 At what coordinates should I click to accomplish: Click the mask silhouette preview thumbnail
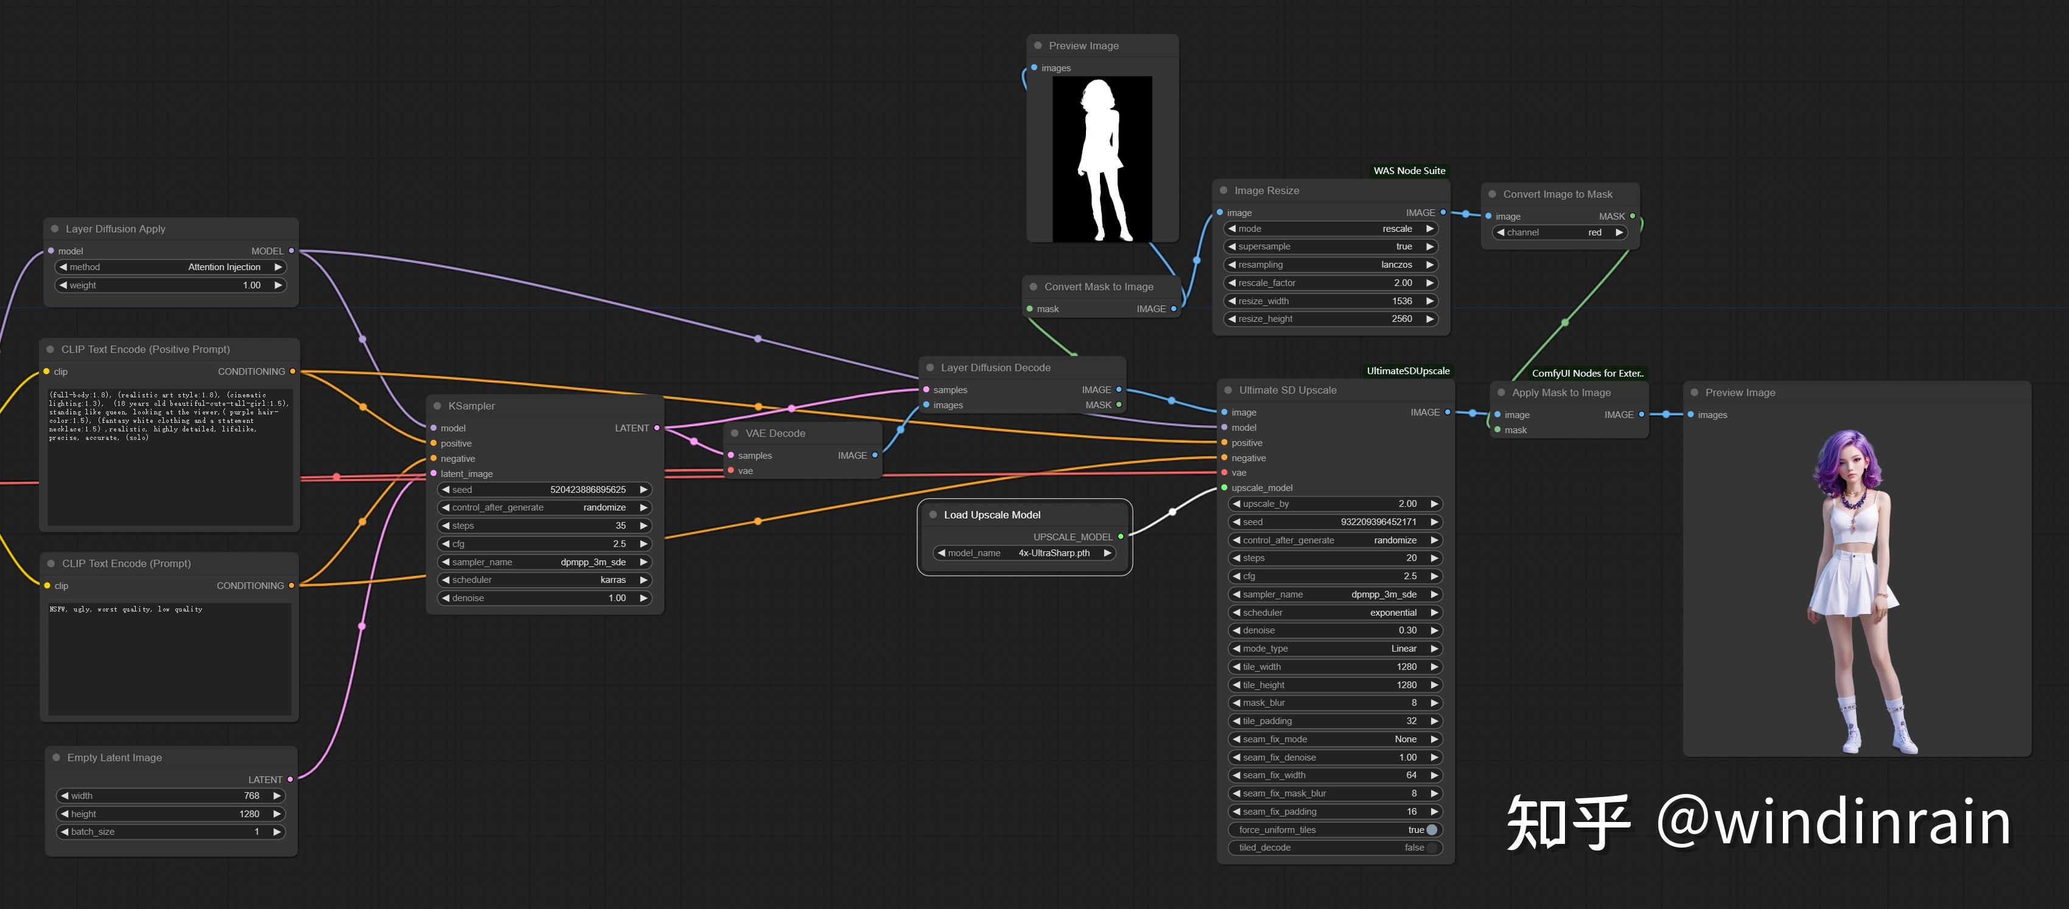1102,159
